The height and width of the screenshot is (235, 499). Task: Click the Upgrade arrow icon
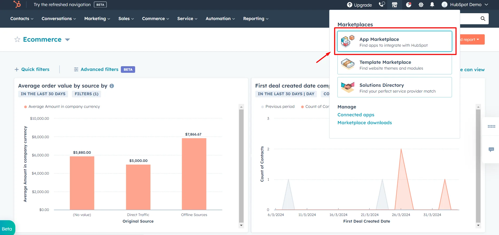[350, 5]
